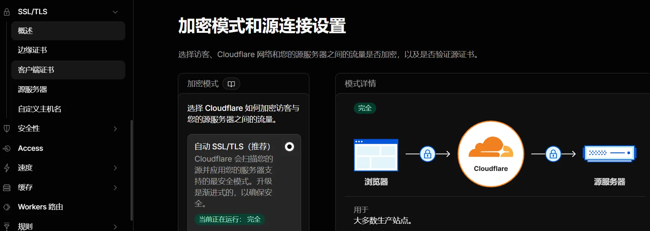Click the lock icon between browser and Cloudflare
This screenshot has height=231, width=650.
427,154
